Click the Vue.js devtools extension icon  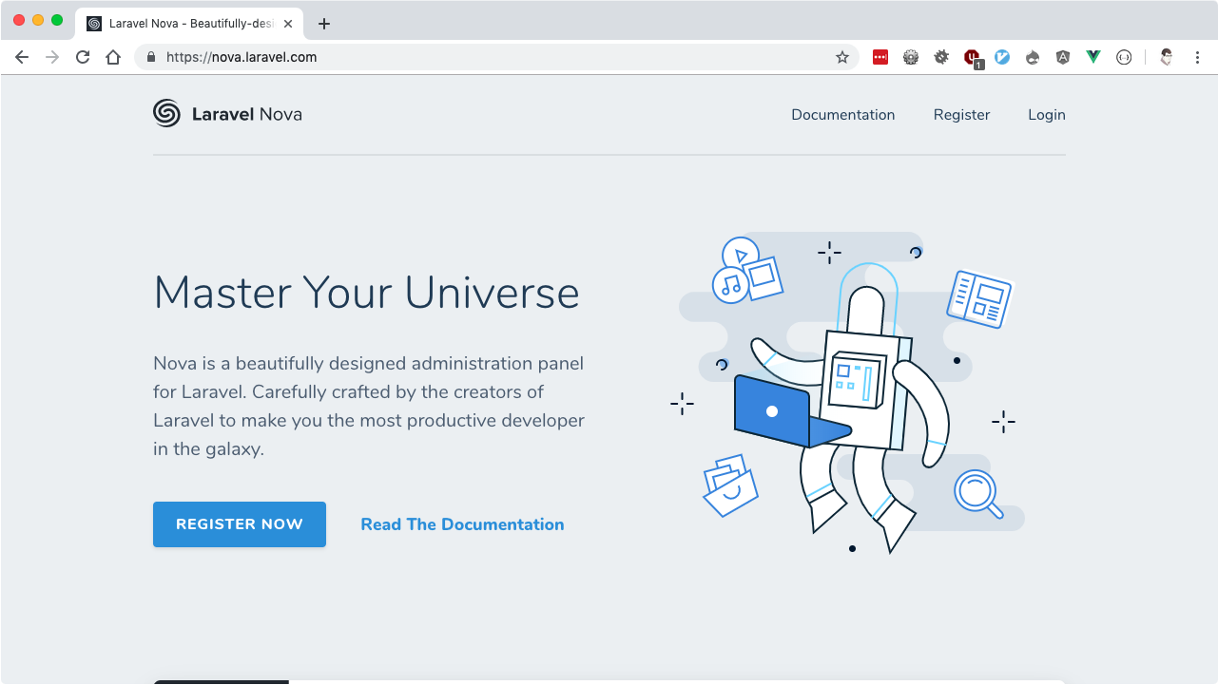point(1093,57)
